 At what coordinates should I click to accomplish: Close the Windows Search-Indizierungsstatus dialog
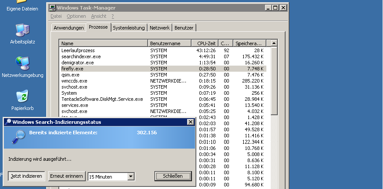click(191, 122)
